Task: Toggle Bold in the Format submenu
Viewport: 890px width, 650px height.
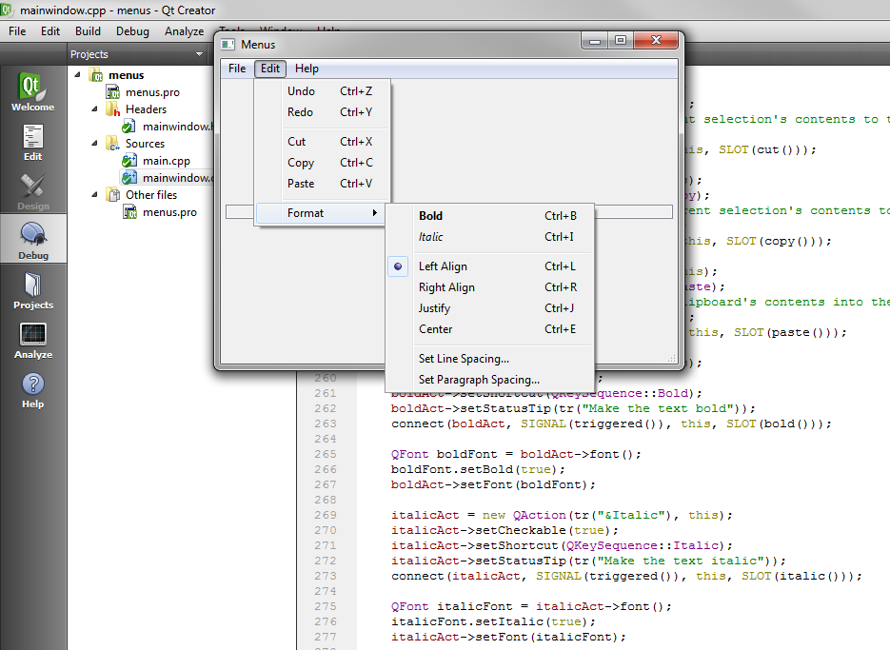Action: [x=430, y=216]
